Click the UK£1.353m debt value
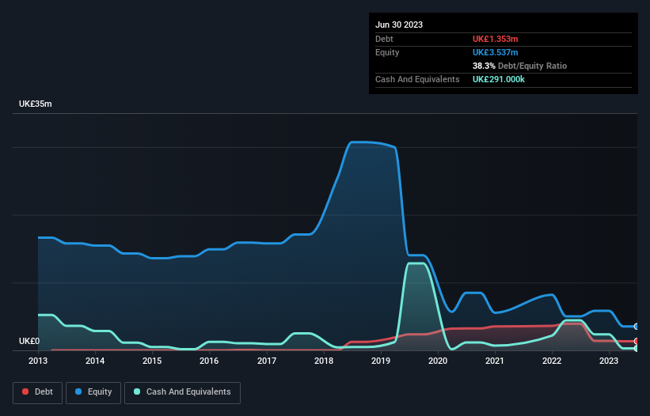The width and height of the screenshot is (650, 416). pos(496,39)
